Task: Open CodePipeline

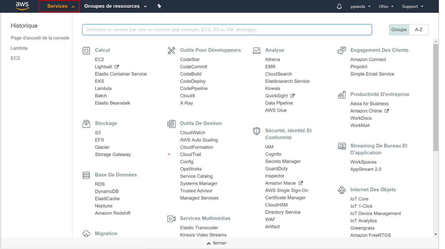Action: click(194, 89)
